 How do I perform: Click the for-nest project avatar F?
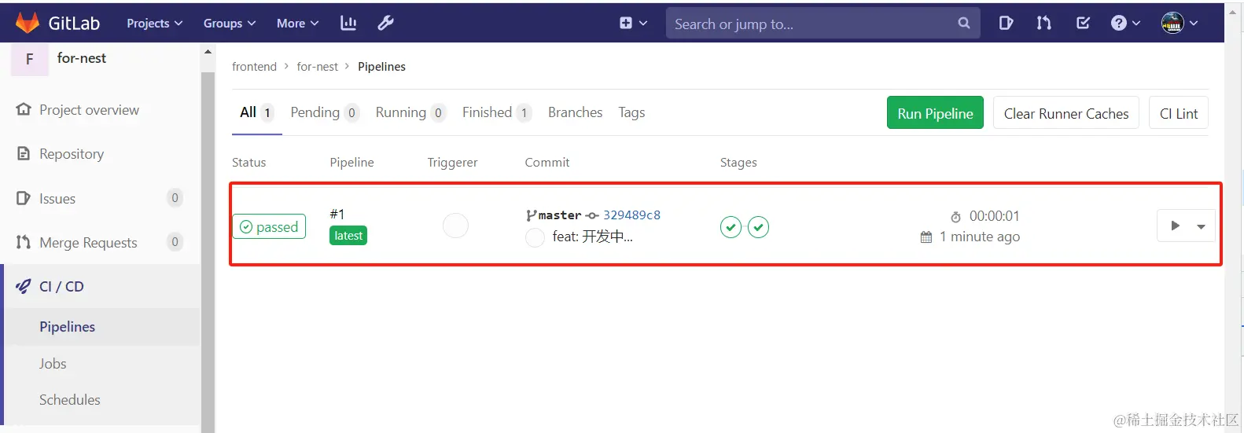click(30, 59)
